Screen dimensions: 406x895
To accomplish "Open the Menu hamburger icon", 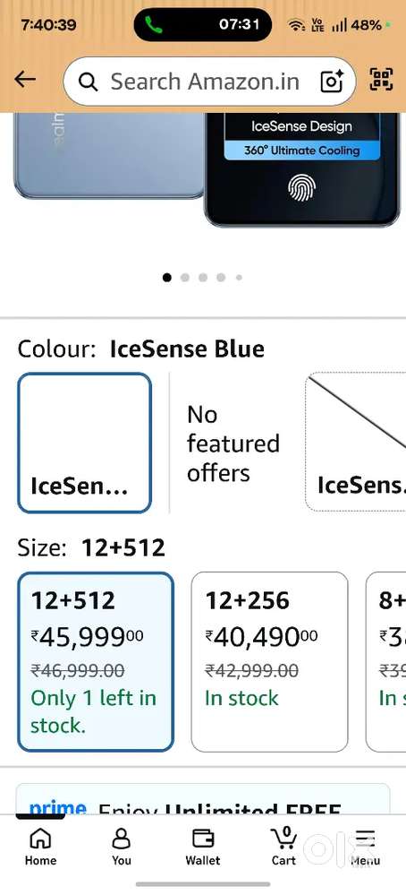I will 365,847.
